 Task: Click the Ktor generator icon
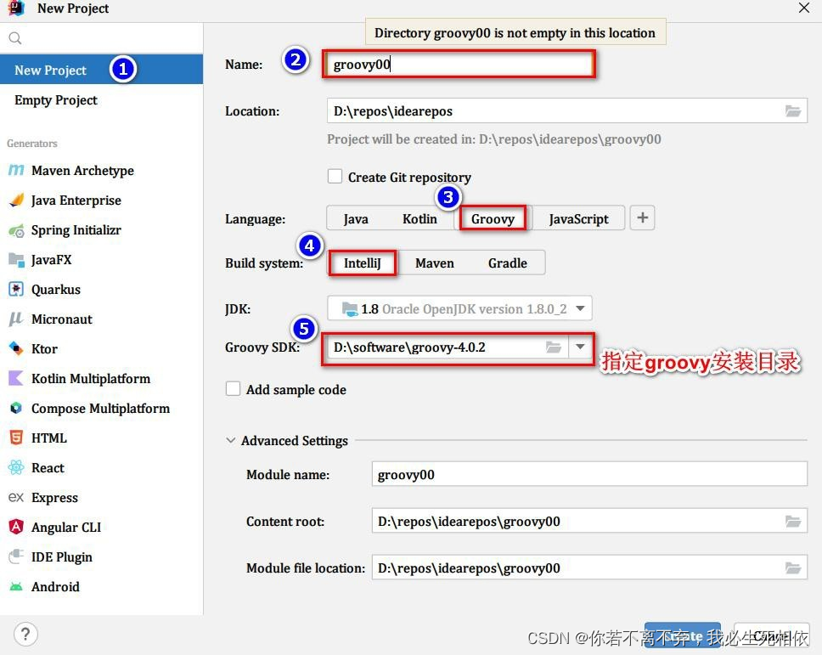(16, 348)
